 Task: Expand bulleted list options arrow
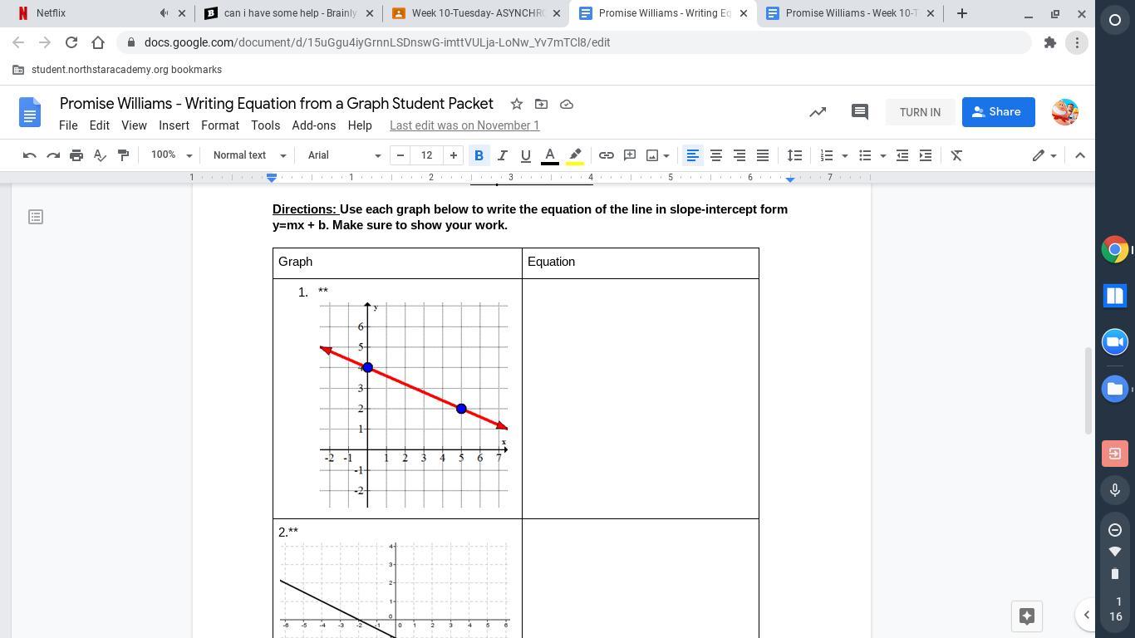(882, 155)
